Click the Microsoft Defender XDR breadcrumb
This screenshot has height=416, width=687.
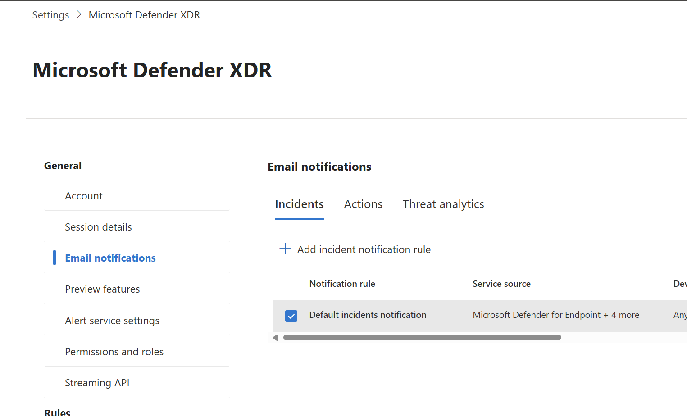pos(144,15)
